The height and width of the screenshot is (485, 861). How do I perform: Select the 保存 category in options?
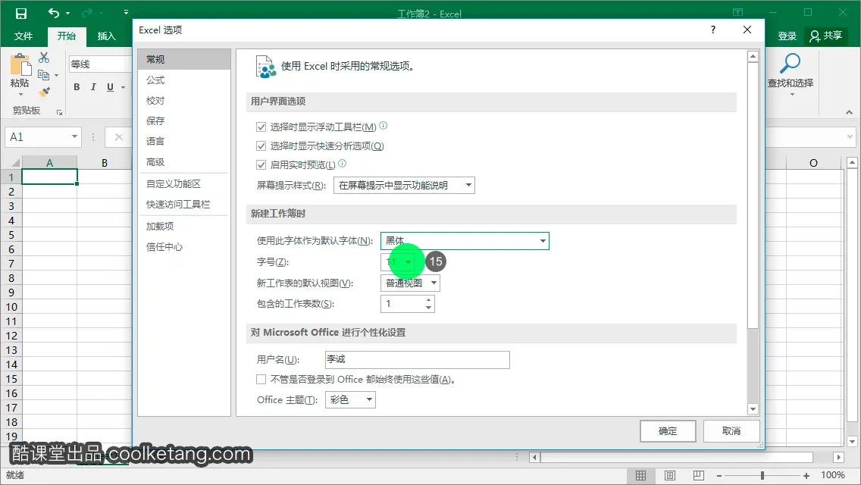coord(184,120)
